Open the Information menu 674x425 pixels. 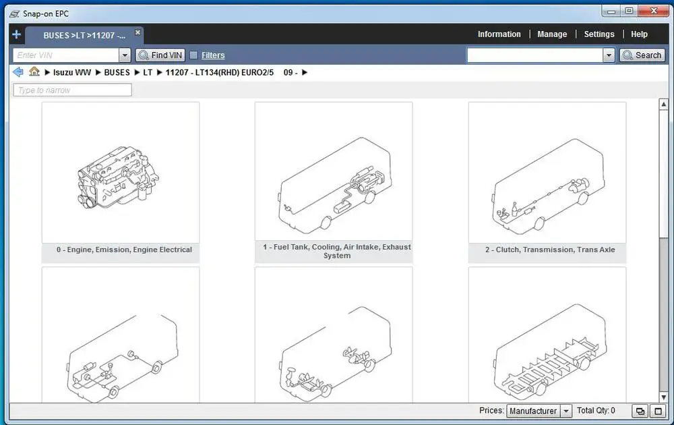click(499, 34)
